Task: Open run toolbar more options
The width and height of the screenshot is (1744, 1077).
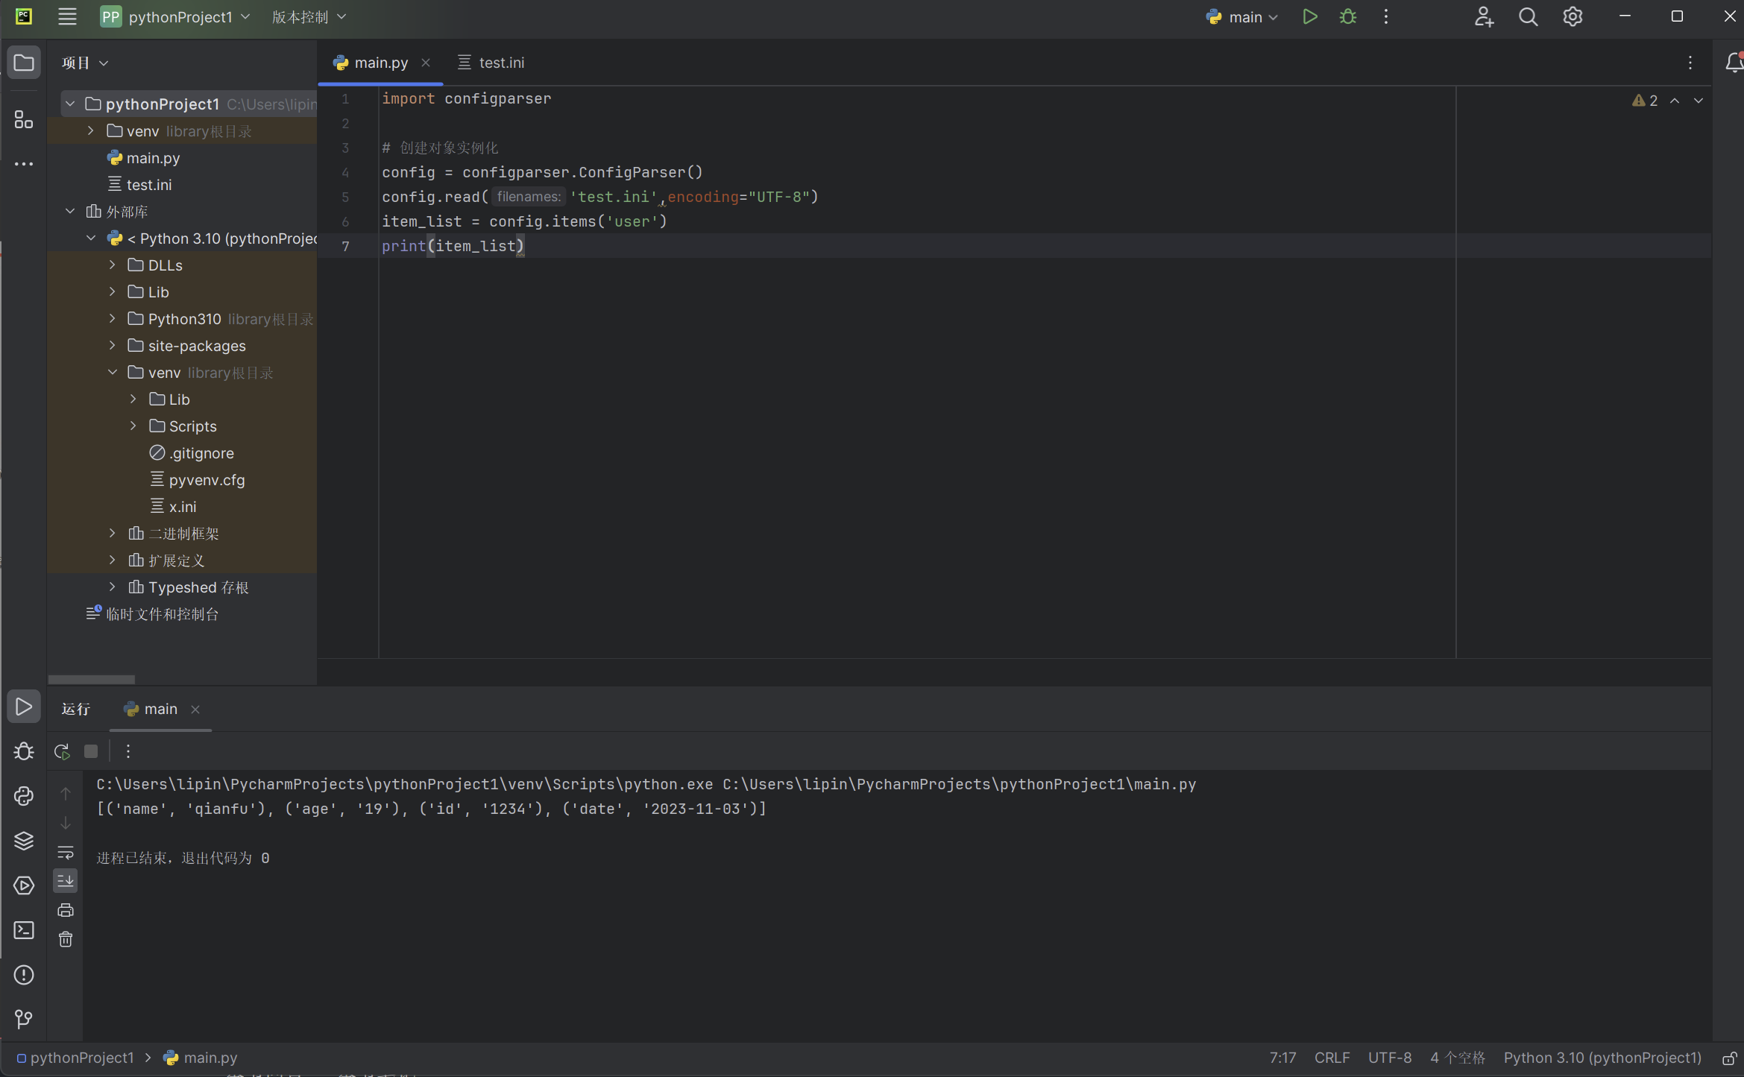Action: 128,751
